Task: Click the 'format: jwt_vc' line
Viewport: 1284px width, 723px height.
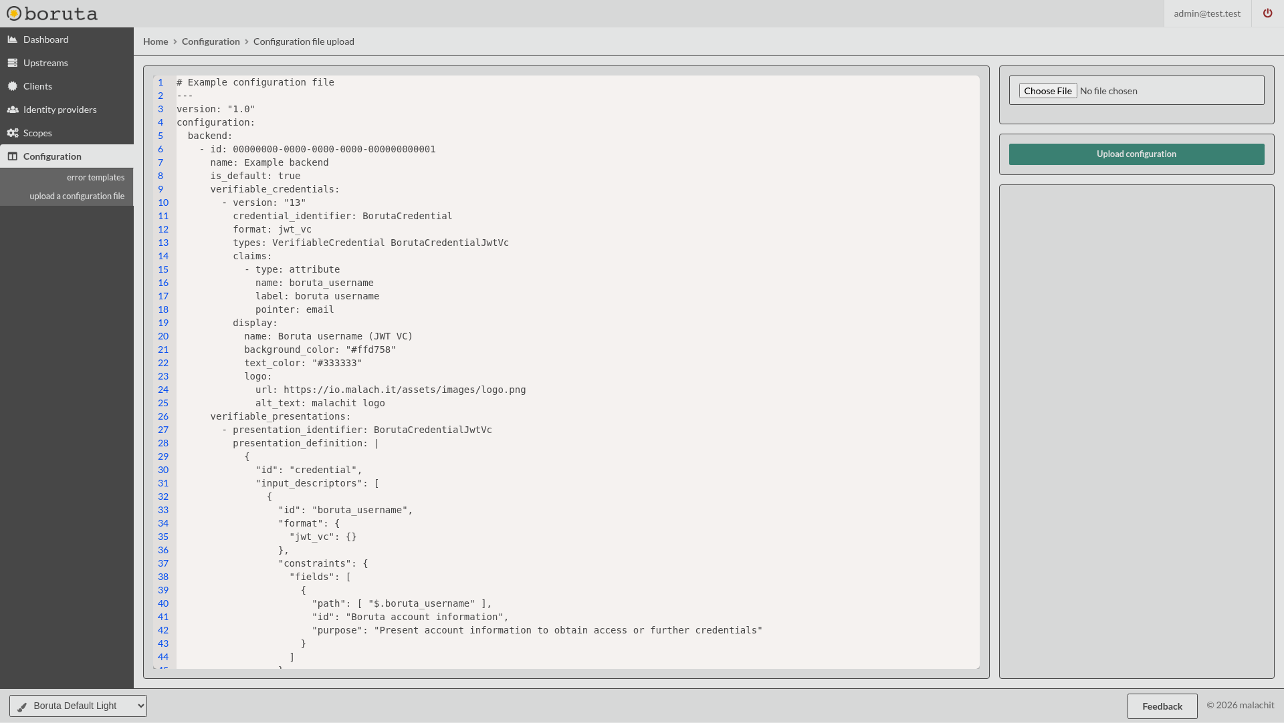Action: [x=272, y=229]
